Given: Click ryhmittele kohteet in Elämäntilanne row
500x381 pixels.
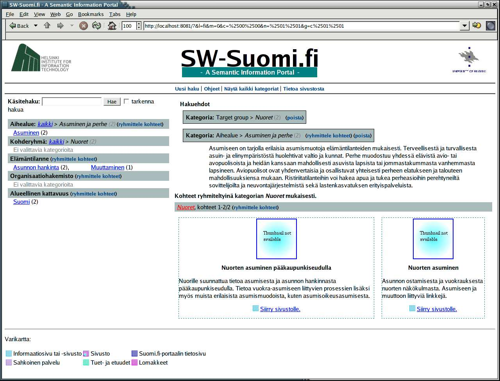Looking at the screenshot, I should click(73, 159).
